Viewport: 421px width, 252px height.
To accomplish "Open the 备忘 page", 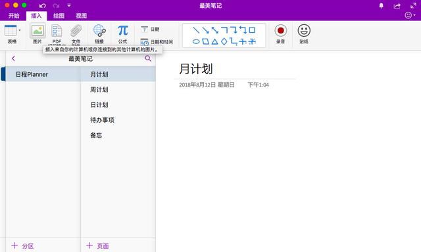I will (x=118, y=135).
